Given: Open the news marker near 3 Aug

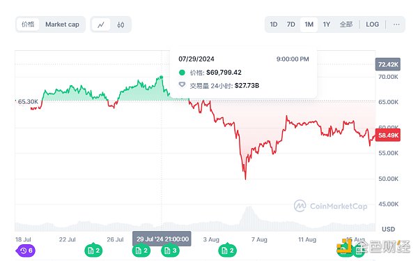Looking at the screenshot, I should click(x=227, y=251).
